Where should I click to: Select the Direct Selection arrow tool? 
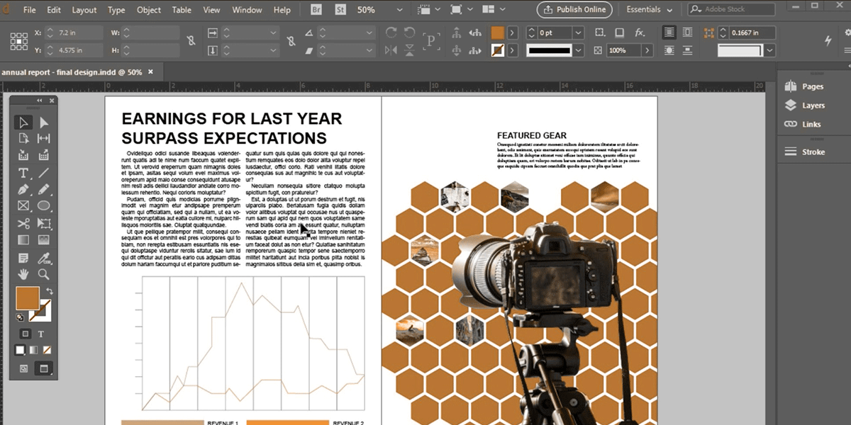point(43,123)
